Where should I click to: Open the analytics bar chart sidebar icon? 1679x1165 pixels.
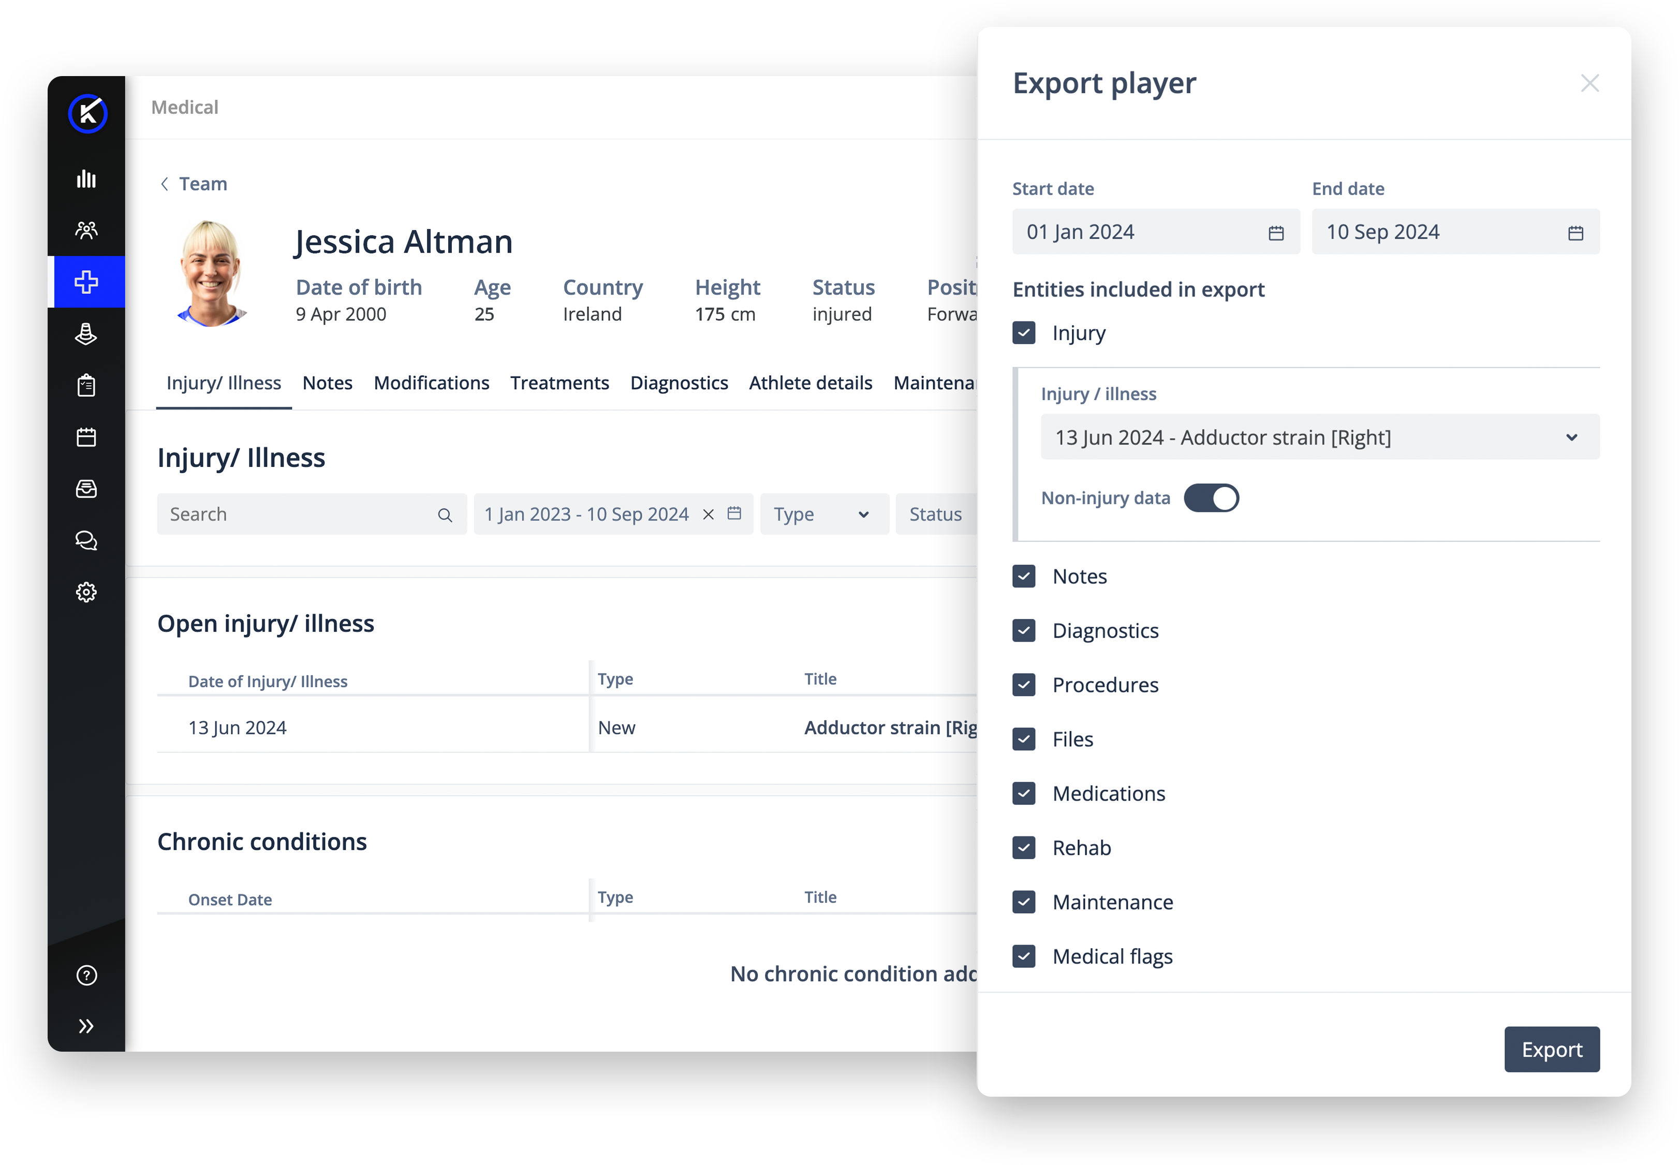[86, 179]
